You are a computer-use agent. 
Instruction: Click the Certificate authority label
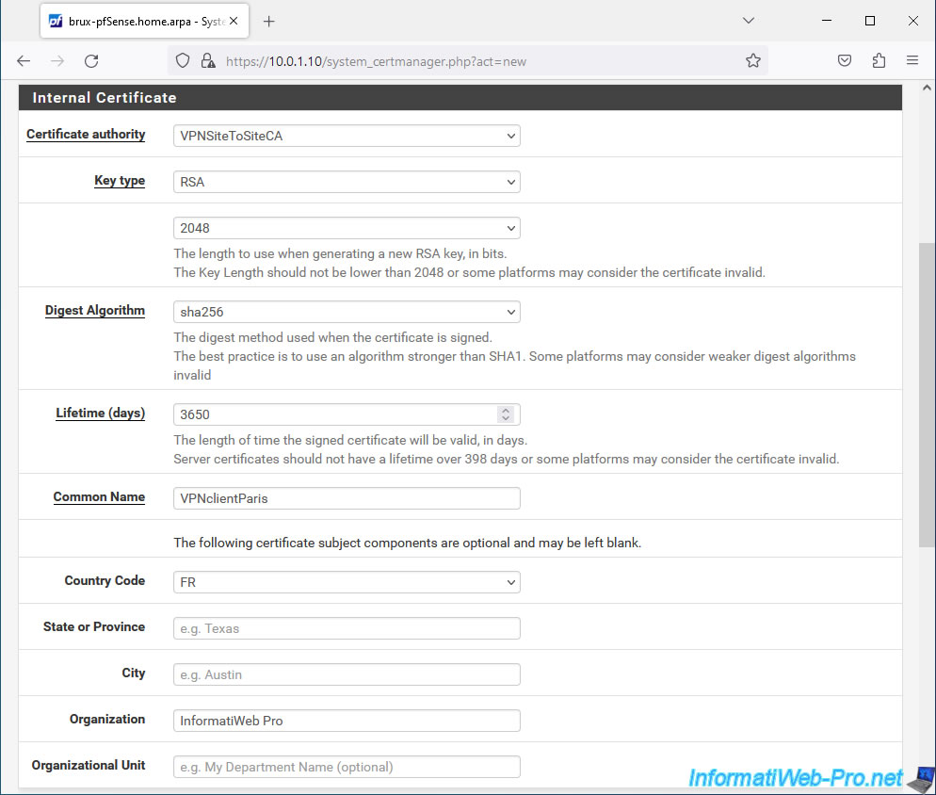pyautogui.click(x=86, y=135)
